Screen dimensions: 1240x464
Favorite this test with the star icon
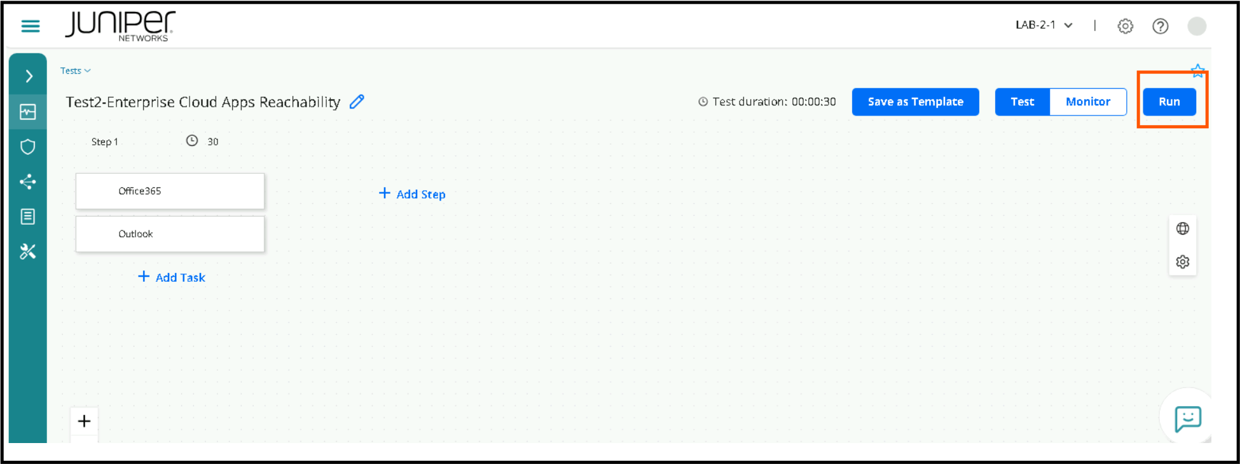click(1197, 70)
